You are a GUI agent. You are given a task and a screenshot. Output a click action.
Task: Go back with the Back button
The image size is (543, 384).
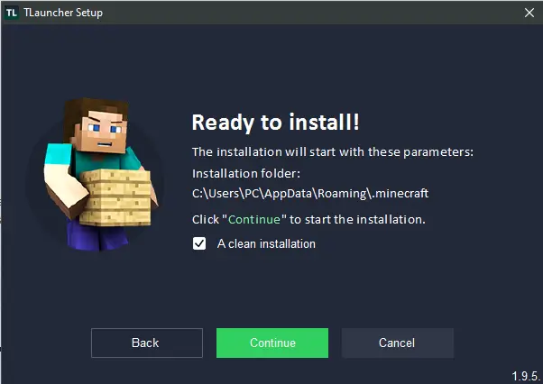point(147,343)
